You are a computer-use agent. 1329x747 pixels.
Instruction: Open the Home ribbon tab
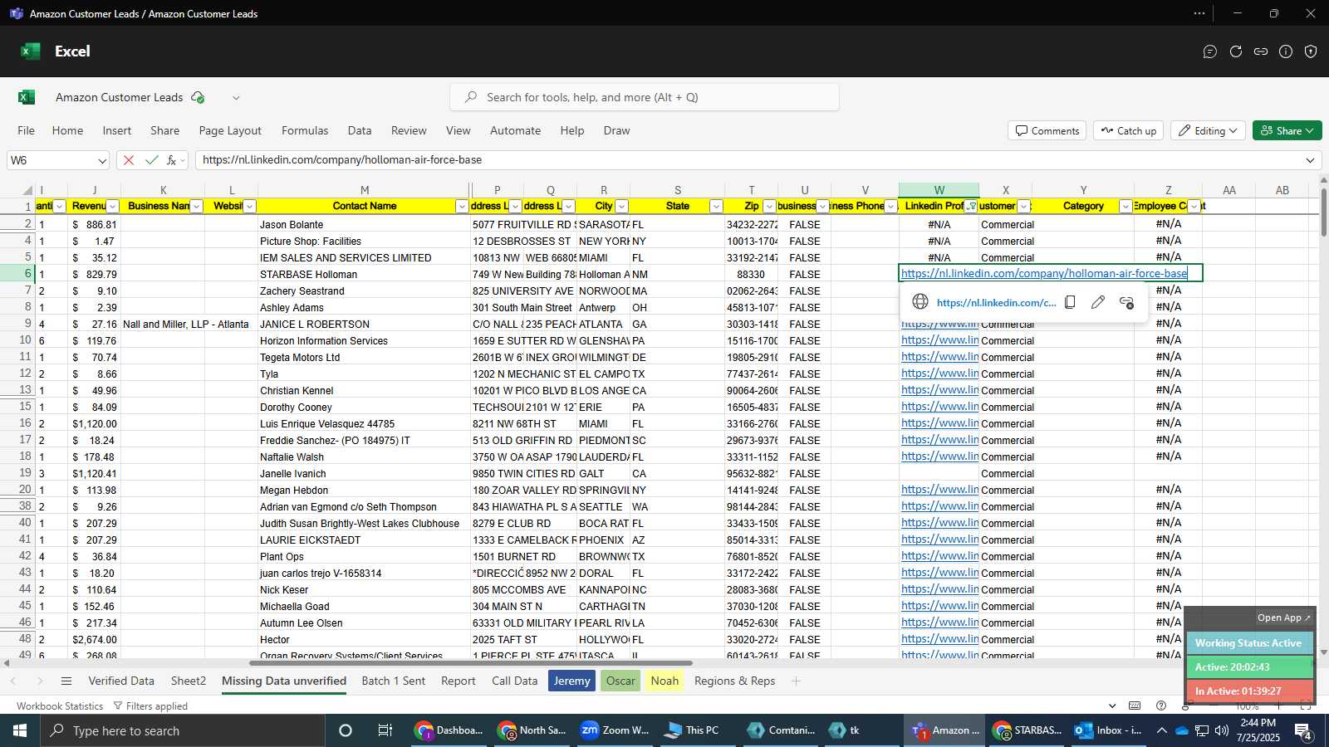(67, 130)
